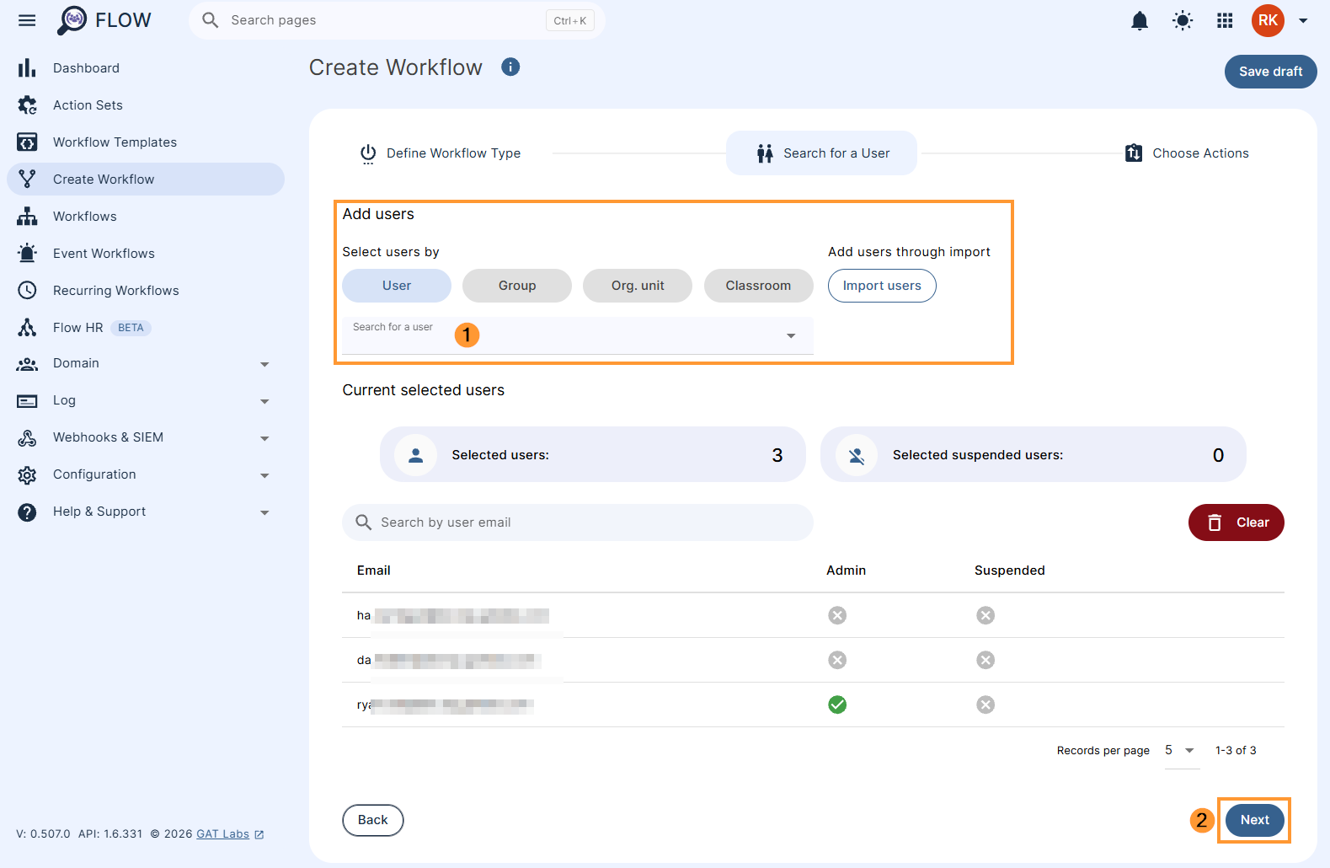Image resolution: width=1330 pixels, height=868 pixels.
Task: Click the Webhooks & SIEM icon
Action: [x=27, y=437]
